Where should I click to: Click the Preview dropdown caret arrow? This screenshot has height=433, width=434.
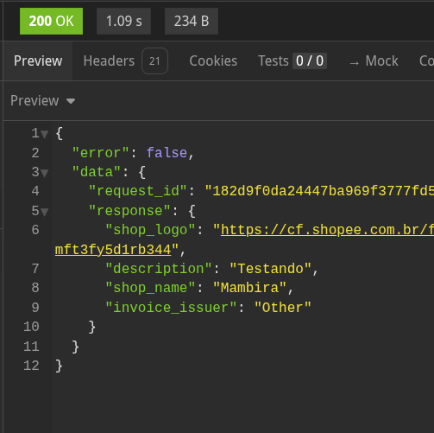[71, 101]
